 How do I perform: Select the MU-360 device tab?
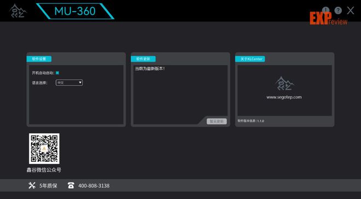point(75,11)
